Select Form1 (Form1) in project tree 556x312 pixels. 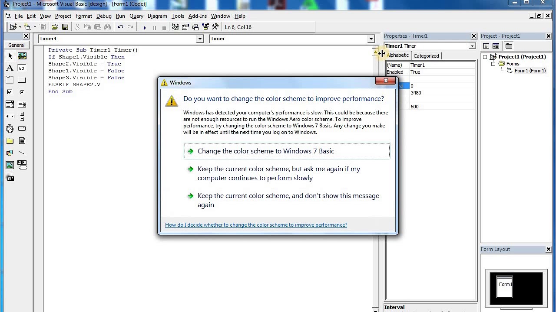tap(530, 71)
